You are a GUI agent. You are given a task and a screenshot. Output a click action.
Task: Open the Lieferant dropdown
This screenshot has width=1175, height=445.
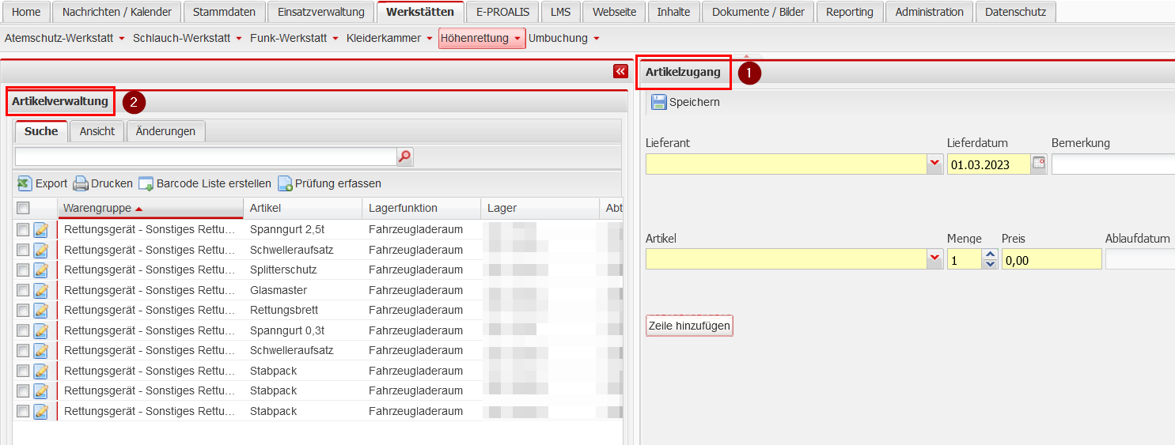click(934, 164)
